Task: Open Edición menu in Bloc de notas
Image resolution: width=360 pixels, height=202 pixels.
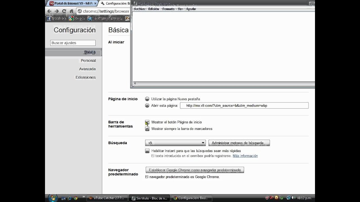Action: (x=154, y=9)
